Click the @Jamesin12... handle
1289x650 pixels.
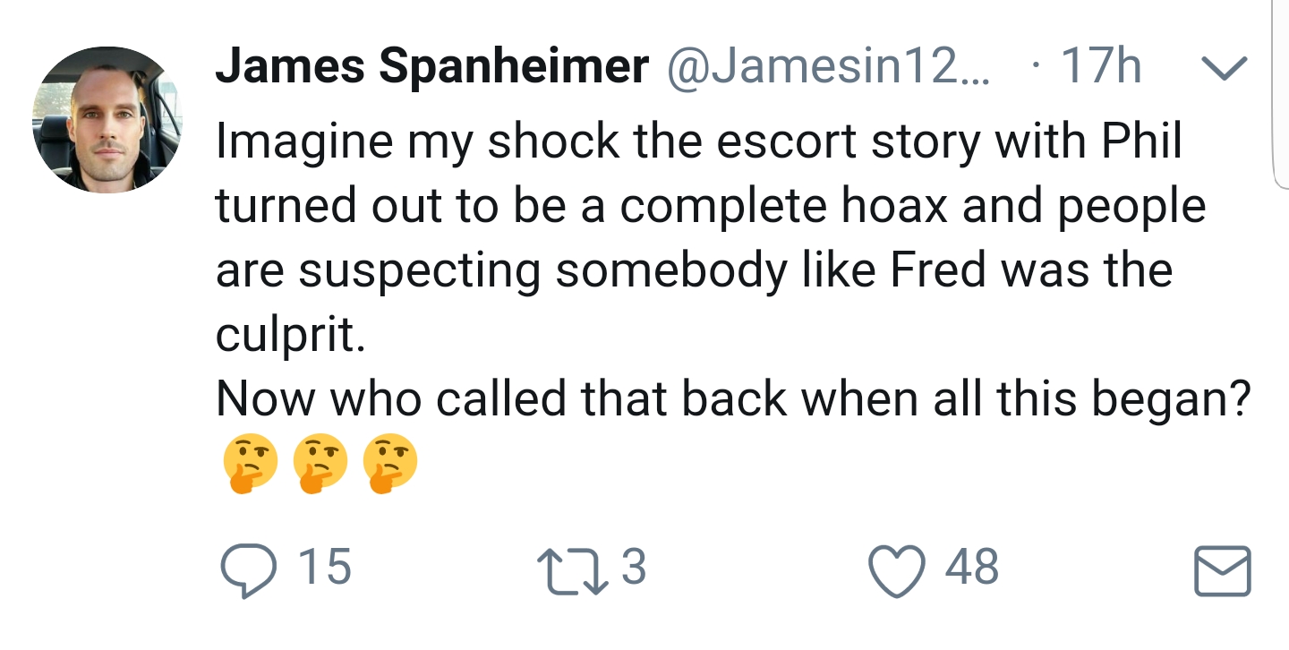[829, 68]
